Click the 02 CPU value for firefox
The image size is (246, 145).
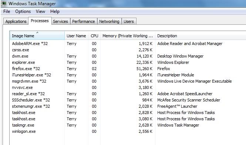(94, 69)
